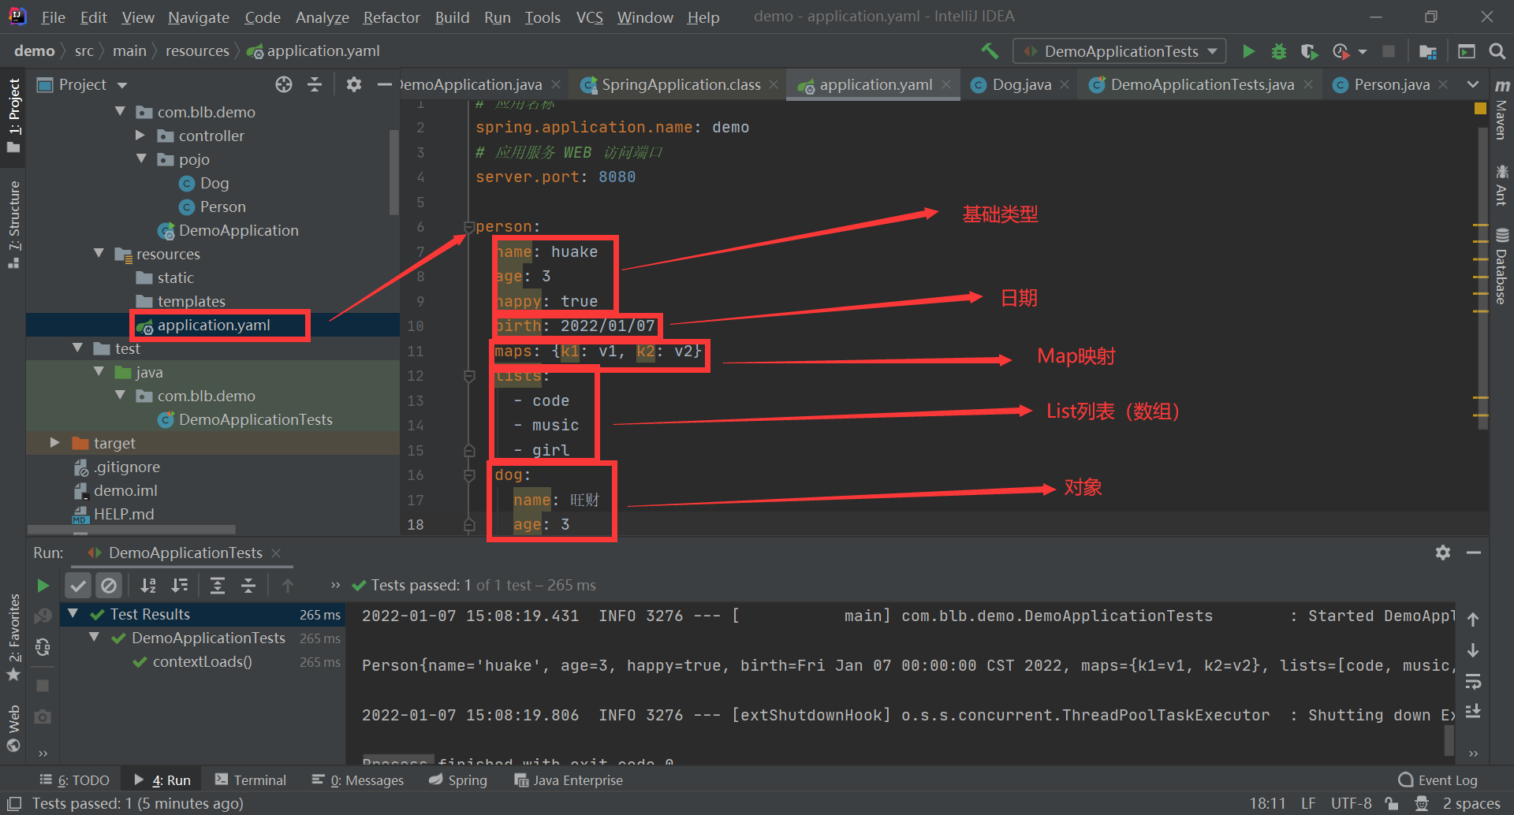Open the Event Log
This screenshot has height=815, width=1514.
point(1438,780)
